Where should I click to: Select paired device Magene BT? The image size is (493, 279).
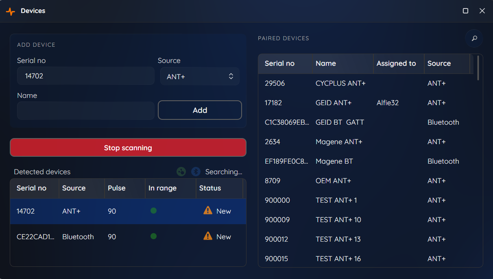(366, 161)
